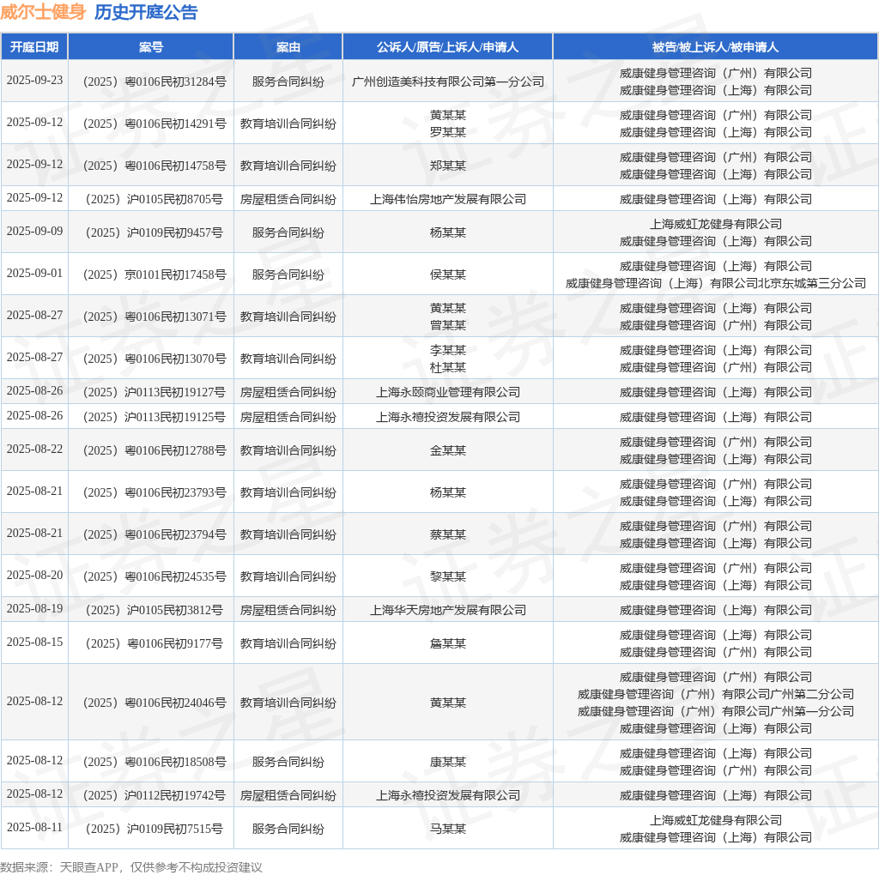
Task: Click plaintiff 杜某某
Action: tap(448, 367)
